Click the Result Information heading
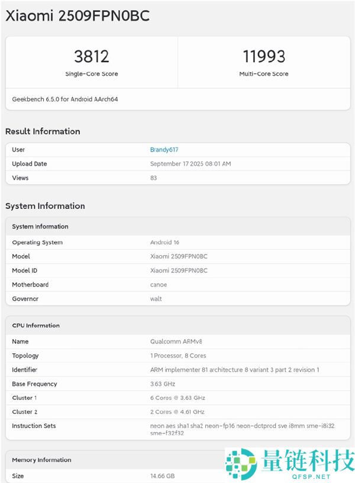This screenshot has width=355, height=483. (43, 131)
